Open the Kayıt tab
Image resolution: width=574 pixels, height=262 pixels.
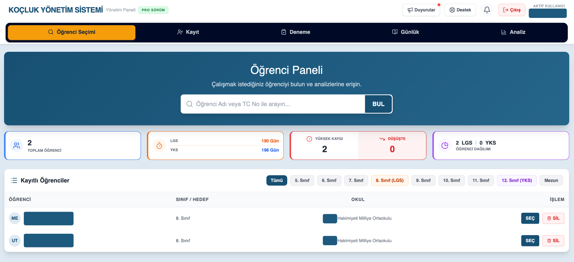(x=188, y=32)
